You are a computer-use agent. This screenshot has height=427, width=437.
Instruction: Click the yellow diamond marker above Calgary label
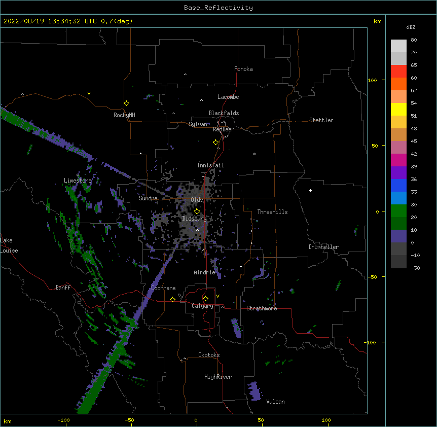coord(205,299)
